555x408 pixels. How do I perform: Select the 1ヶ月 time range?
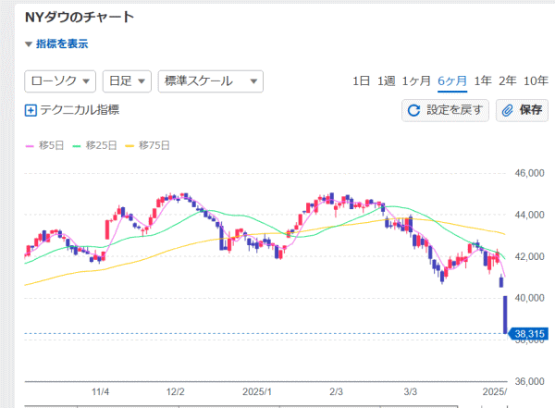coord(416,81)
